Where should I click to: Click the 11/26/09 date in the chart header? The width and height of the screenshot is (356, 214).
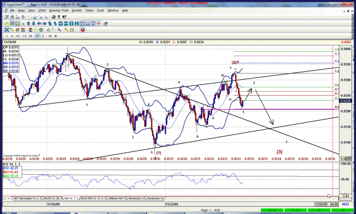10,42
